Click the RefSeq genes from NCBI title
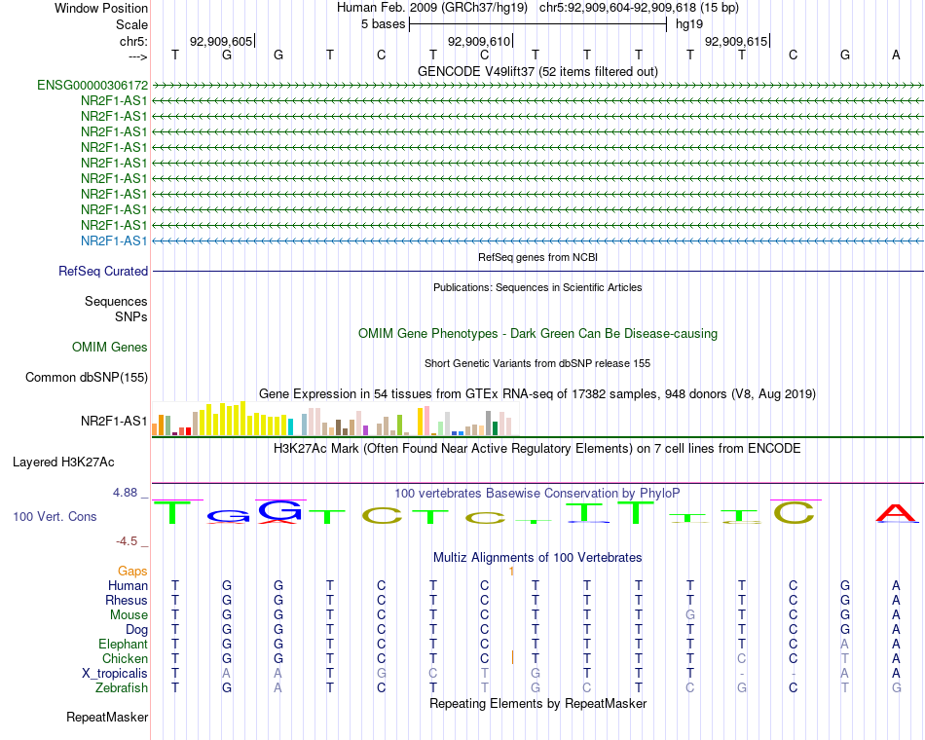 coord(538,257)
